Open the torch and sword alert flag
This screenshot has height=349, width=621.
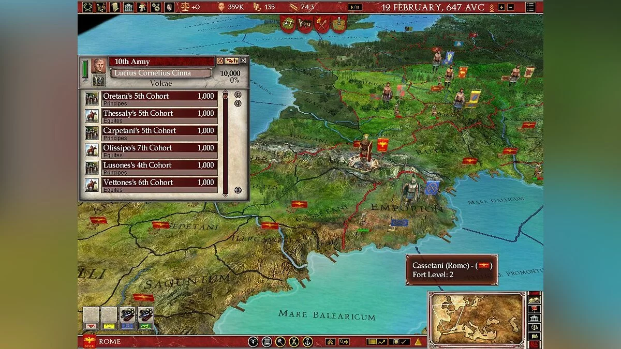click(322, 23)
